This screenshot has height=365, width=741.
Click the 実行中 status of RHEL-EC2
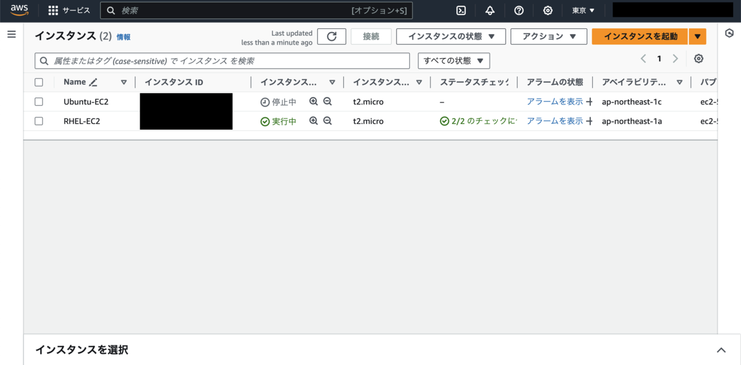tap(278, 121)
